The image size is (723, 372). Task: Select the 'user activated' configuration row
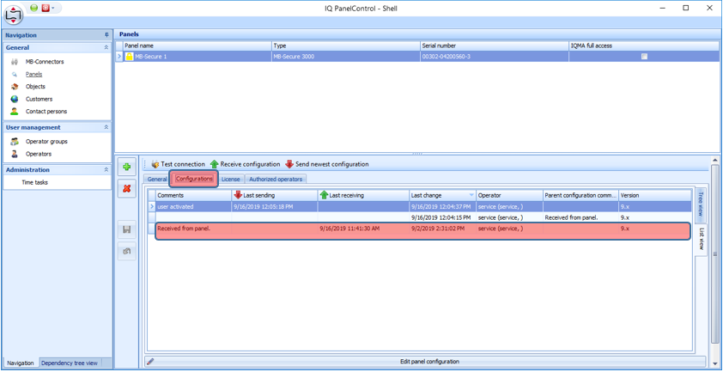pyautogui.click(x=420, y=206)
